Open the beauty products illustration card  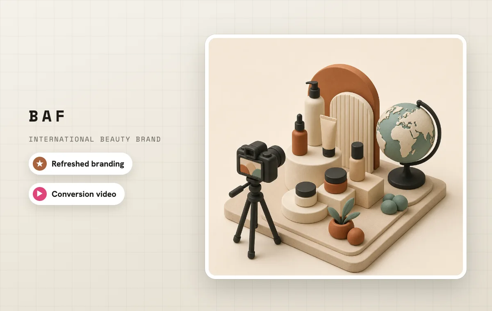click(336, 157)
